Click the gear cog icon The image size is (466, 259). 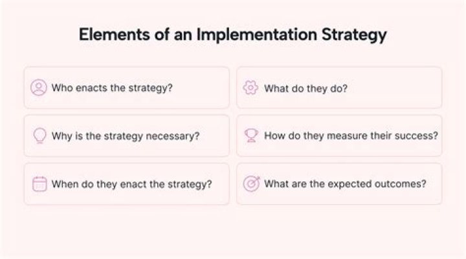[x=250, y=88]
